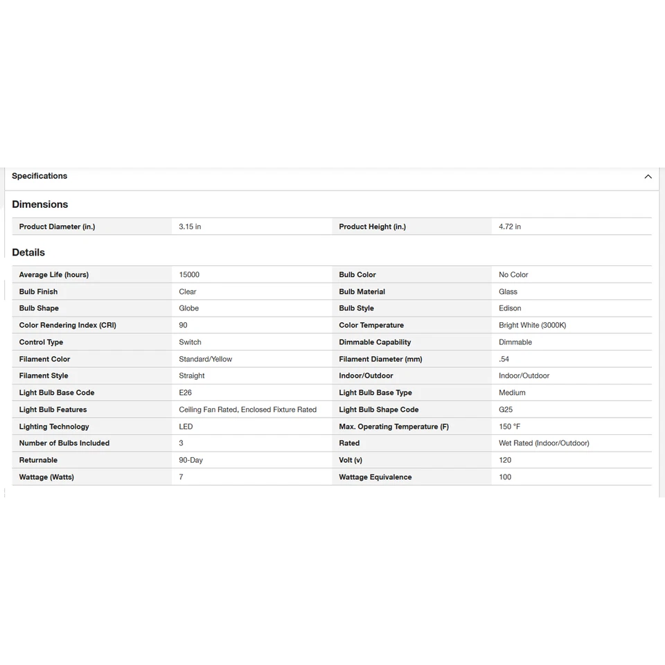Click the Details heading
Screen dimensions: 665x665
(x=28, y=252)
